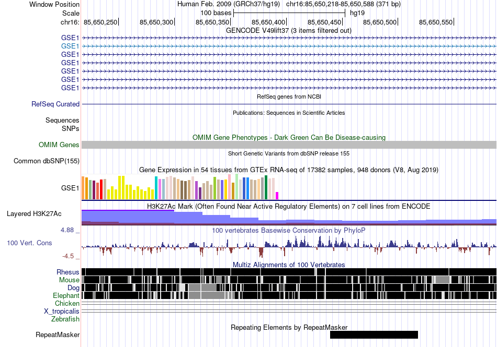Image resolution: width=497 pixels, height=347 pixels.
Task: Click the SNPs track label
Action: point(71,128)
